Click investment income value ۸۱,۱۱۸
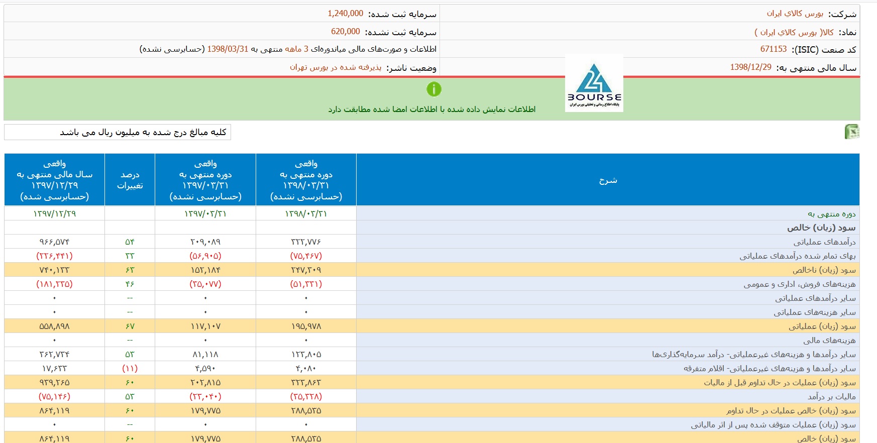 205,355
